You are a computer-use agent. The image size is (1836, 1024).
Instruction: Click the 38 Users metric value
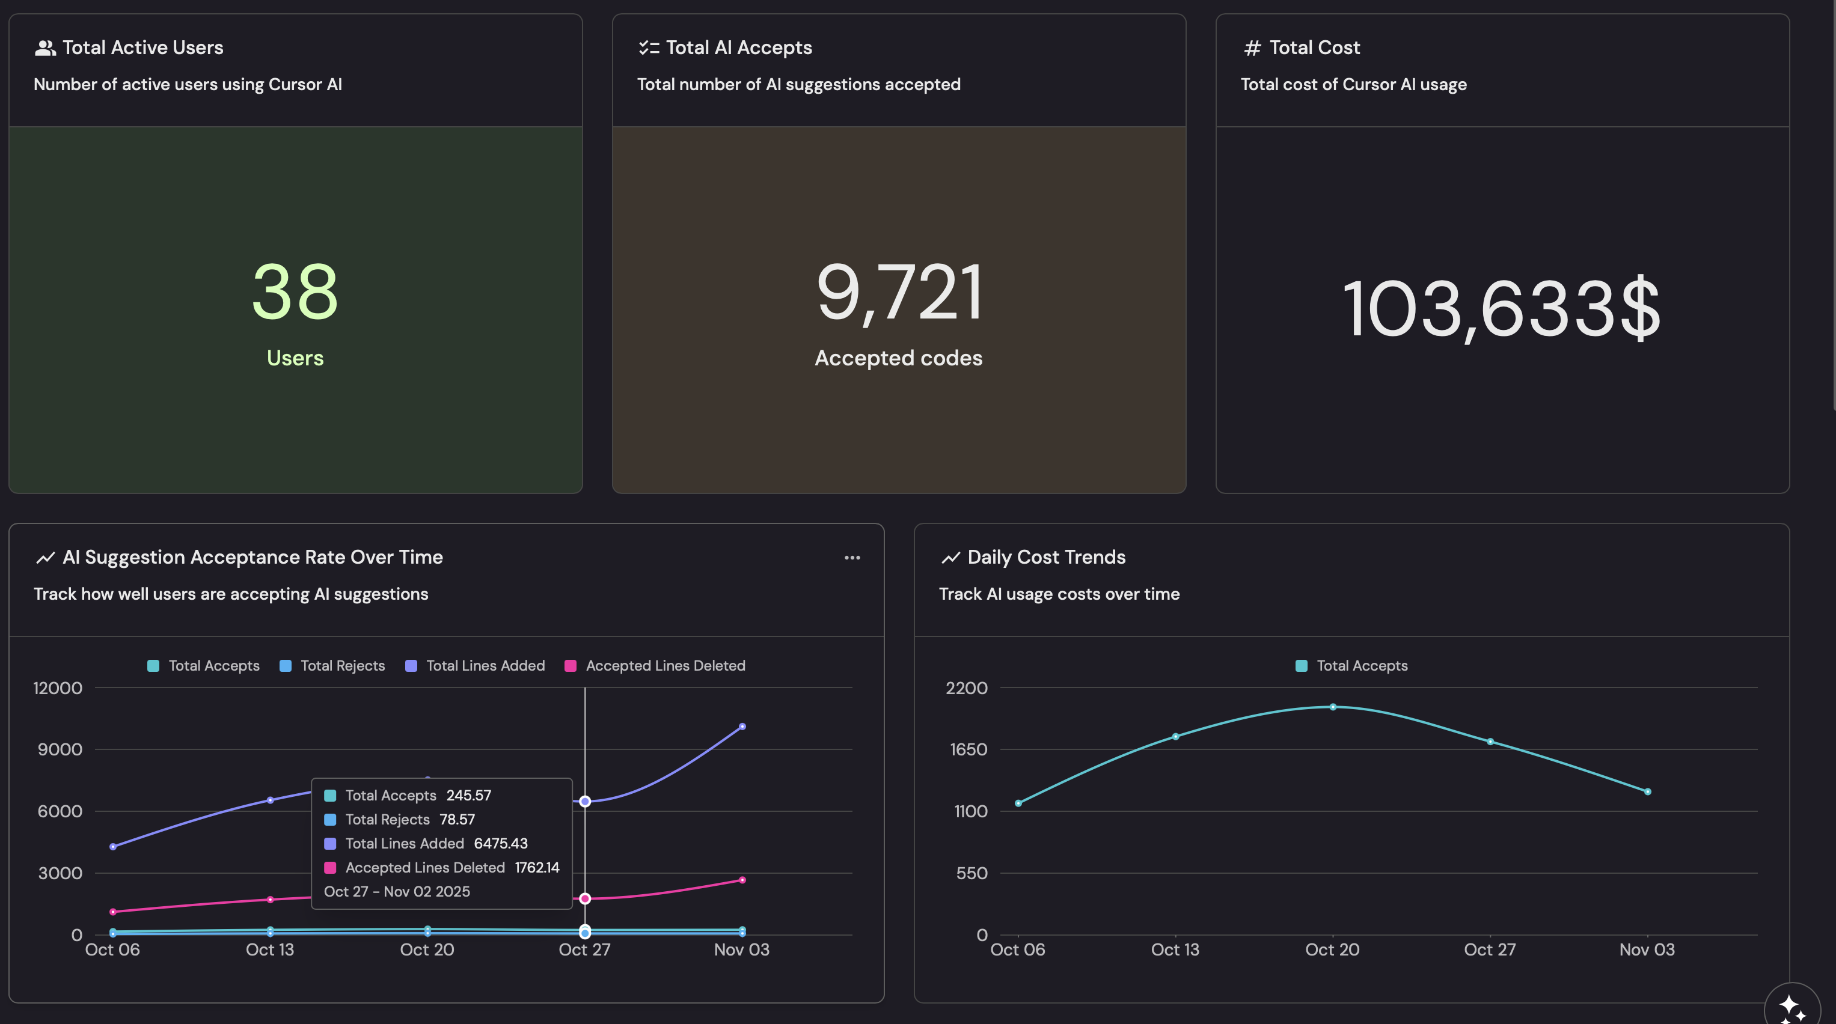295,292
